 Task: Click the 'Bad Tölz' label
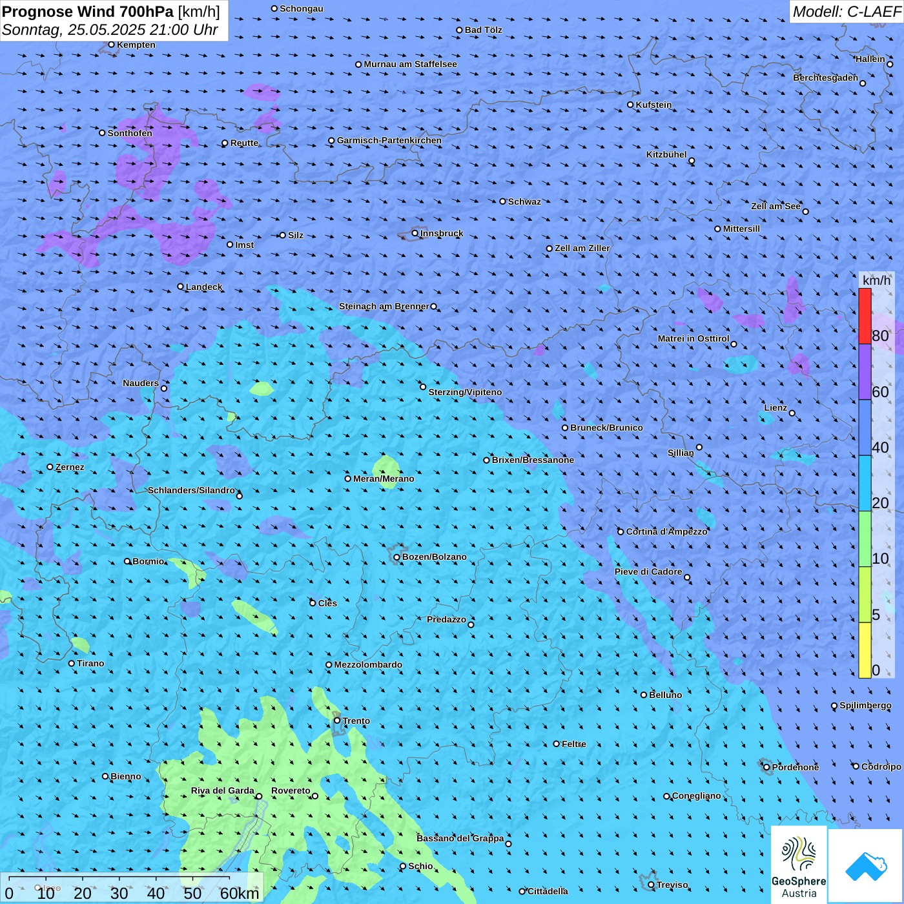coord(484,30)
